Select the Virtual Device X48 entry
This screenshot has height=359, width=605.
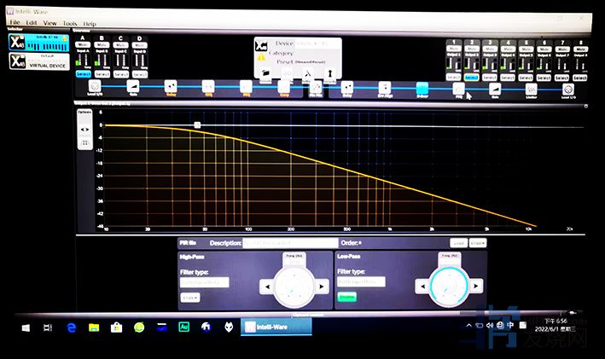coord(38,61)
